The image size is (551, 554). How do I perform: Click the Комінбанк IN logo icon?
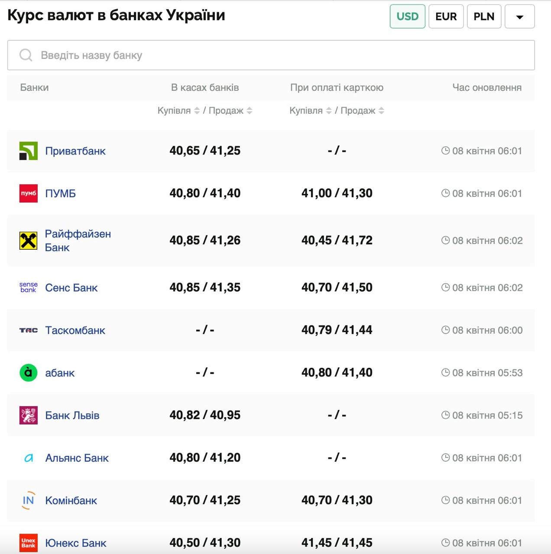click(29, 500)
